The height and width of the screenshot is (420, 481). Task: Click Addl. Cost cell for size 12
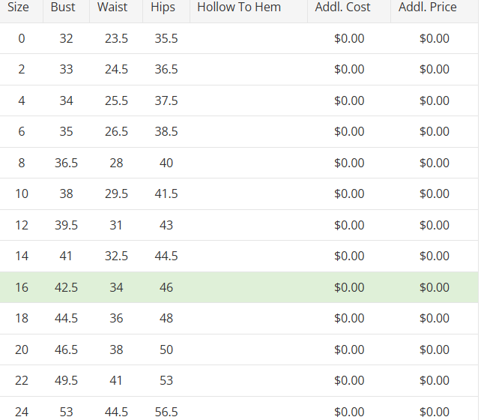tap(349, 225)
